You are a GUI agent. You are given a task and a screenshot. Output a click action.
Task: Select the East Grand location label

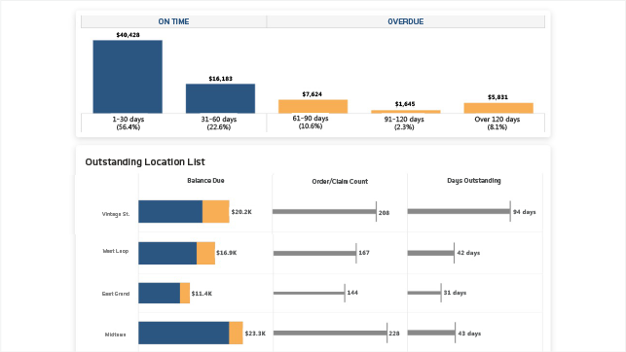click(116, 294)
